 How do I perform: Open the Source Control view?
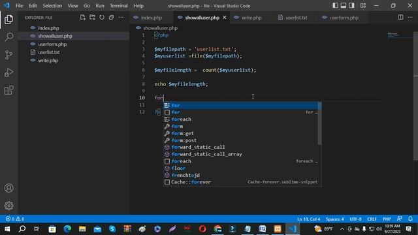(8, 55)
